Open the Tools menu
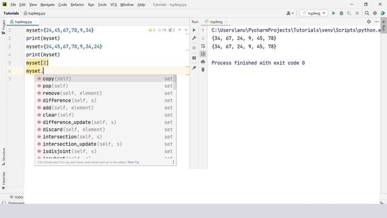The width and height of the screenshot is (387, 218). click(x=102, y=4)
